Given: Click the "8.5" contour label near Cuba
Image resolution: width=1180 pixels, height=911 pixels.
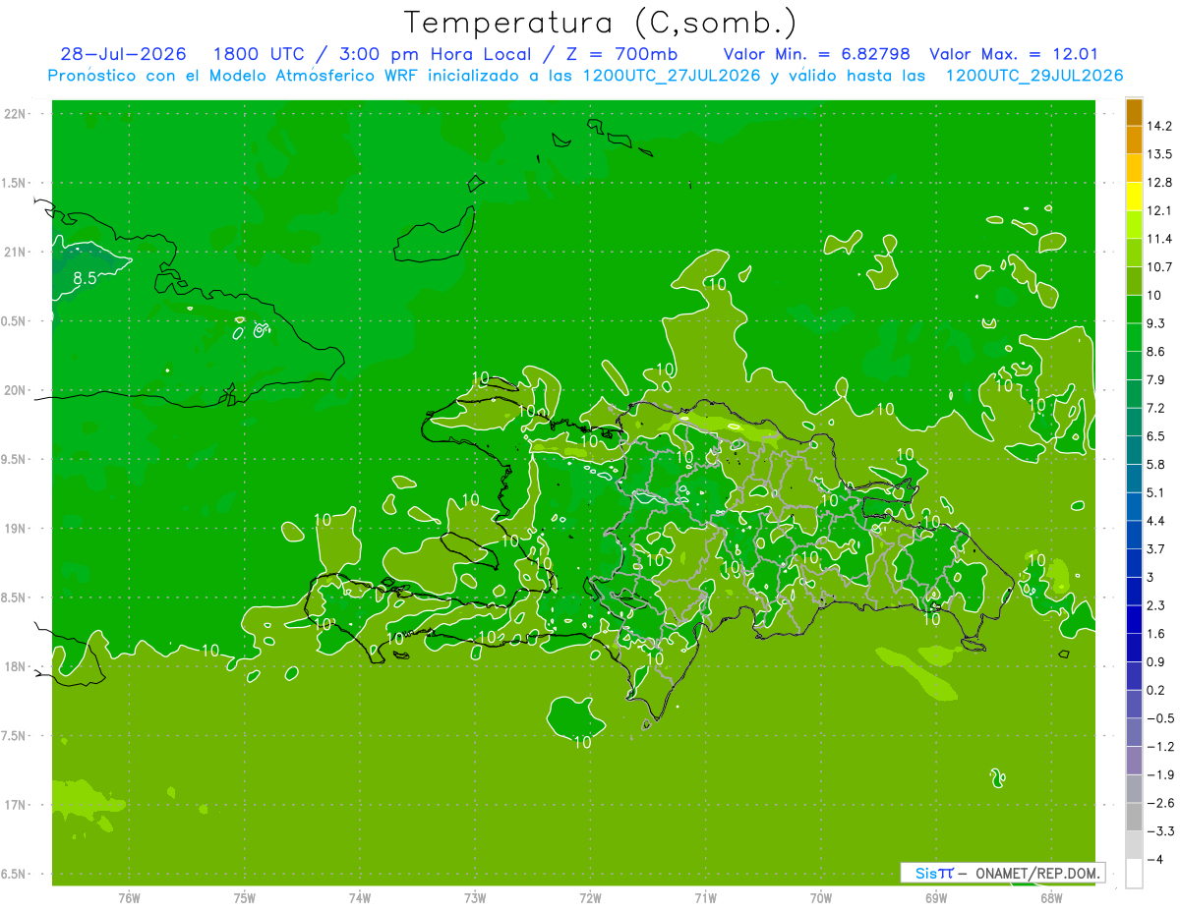Looking at the screenshot, I should pyautogui.click(x=85, y=278).
